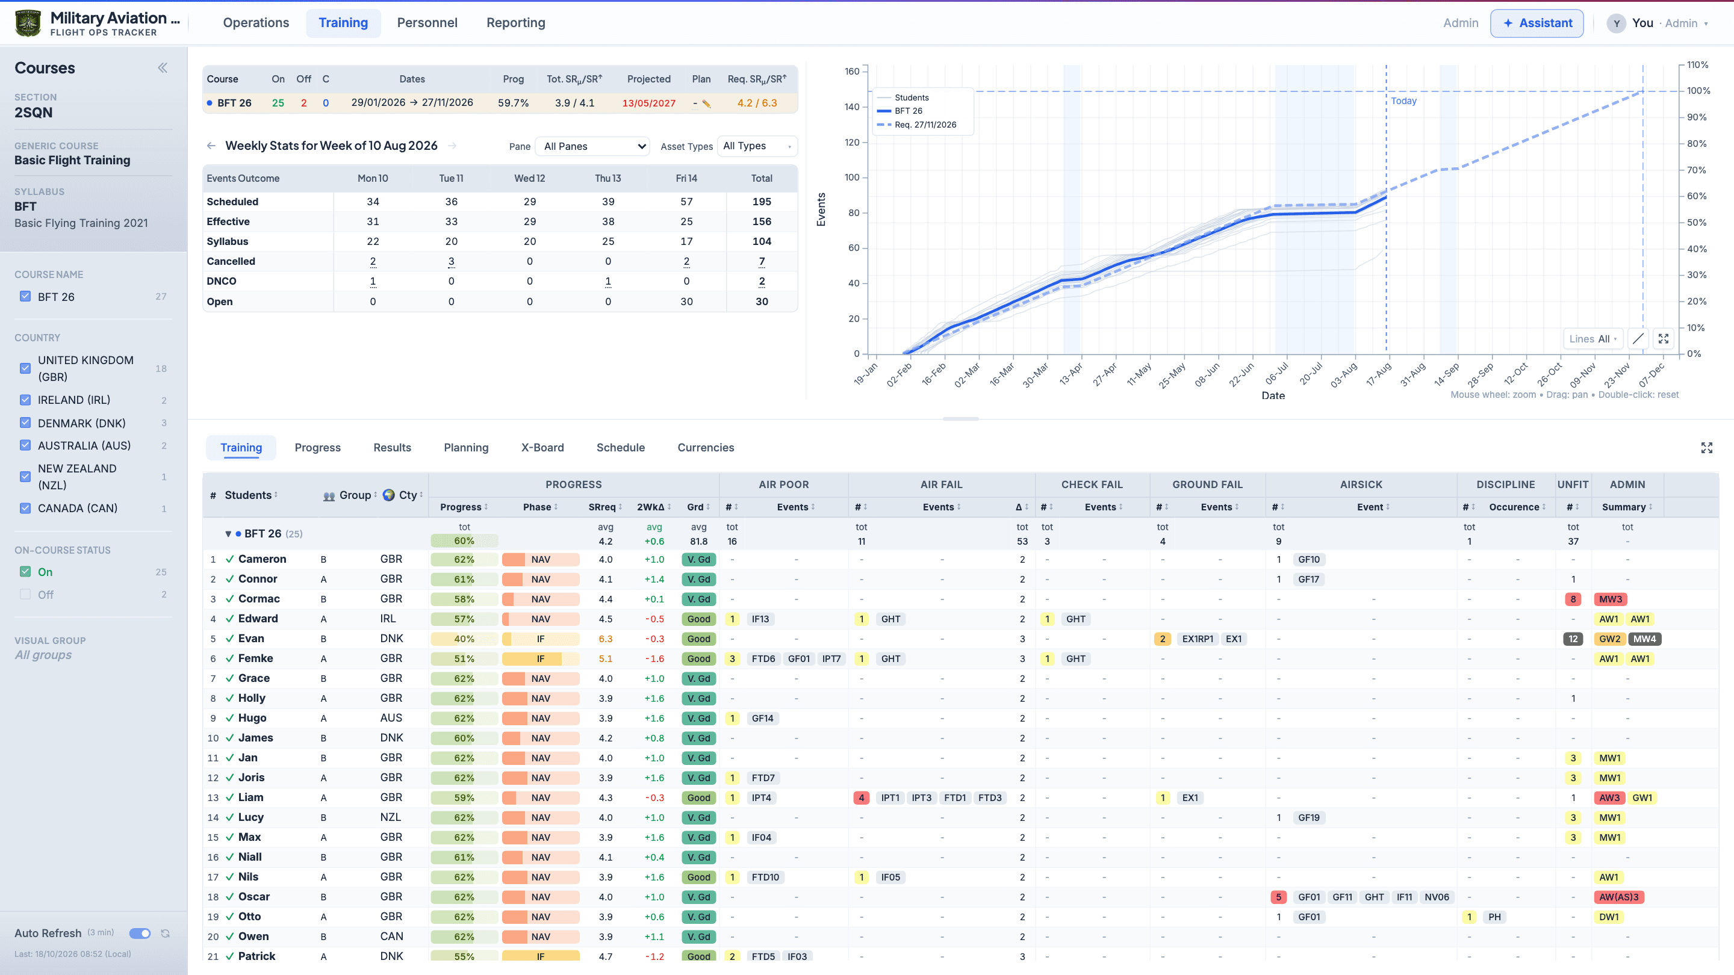Image resolution: width=1734 pixels, height=975 pixels.
Task: Expand chart to fullscreen icon
Action: pyautogui.click(x=1664, y=338)
